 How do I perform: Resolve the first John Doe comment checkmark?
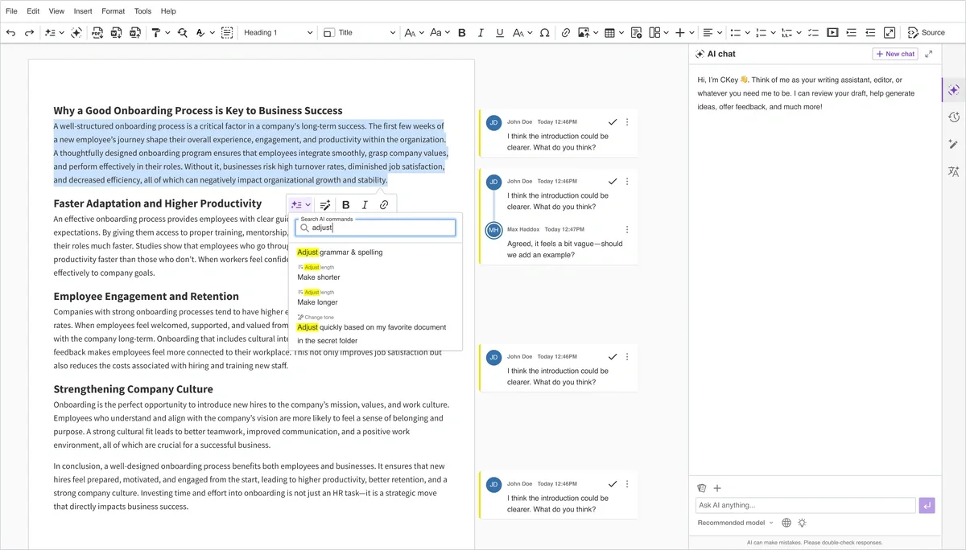(x=613, y=122)
